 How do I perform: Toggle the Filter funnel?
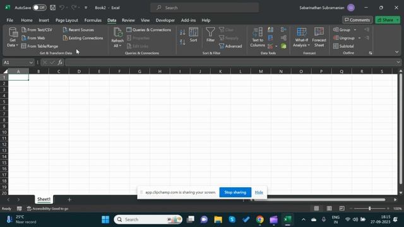click(x=210, y=35)
